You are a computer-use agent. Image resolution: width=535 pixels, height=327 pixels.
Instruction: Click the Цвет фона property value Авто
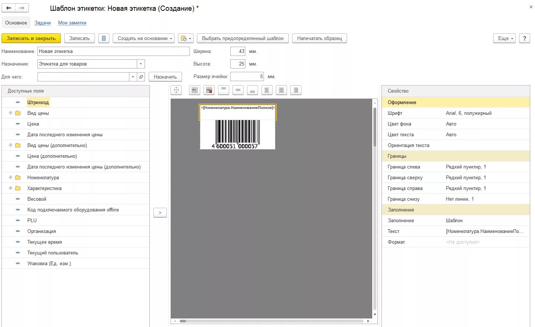click(451, 124)
